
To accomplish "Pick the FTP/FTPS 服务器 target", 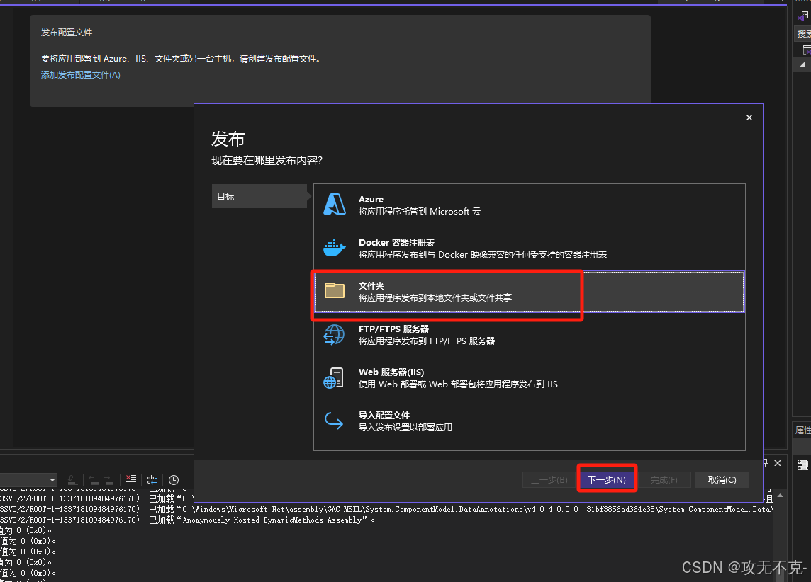I will point(529,335).
